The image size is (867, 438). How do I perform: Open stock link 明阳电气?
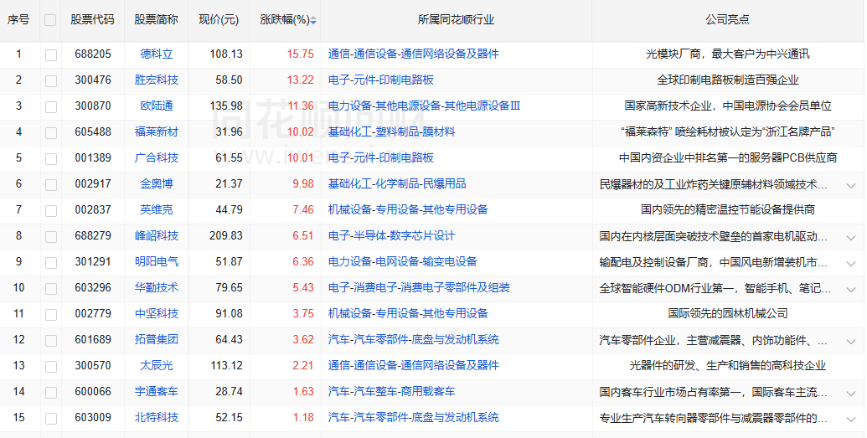(x=157, y=262)
